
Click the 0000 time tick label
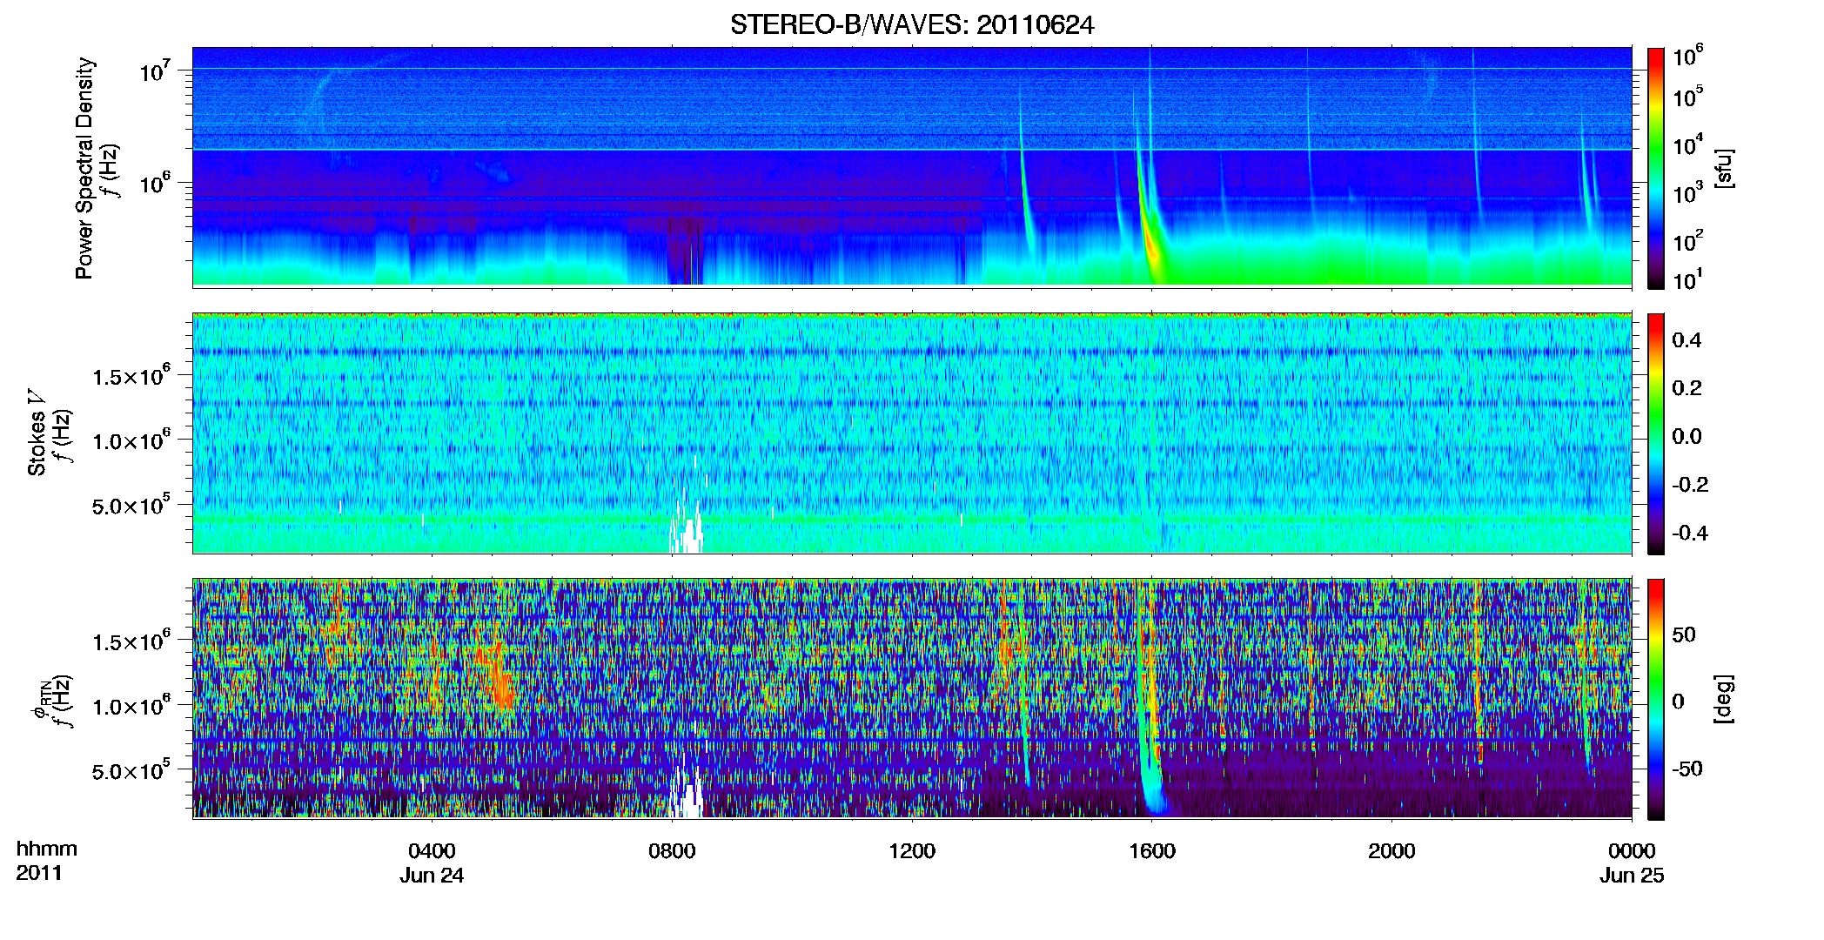click(x=1632, y=851)
